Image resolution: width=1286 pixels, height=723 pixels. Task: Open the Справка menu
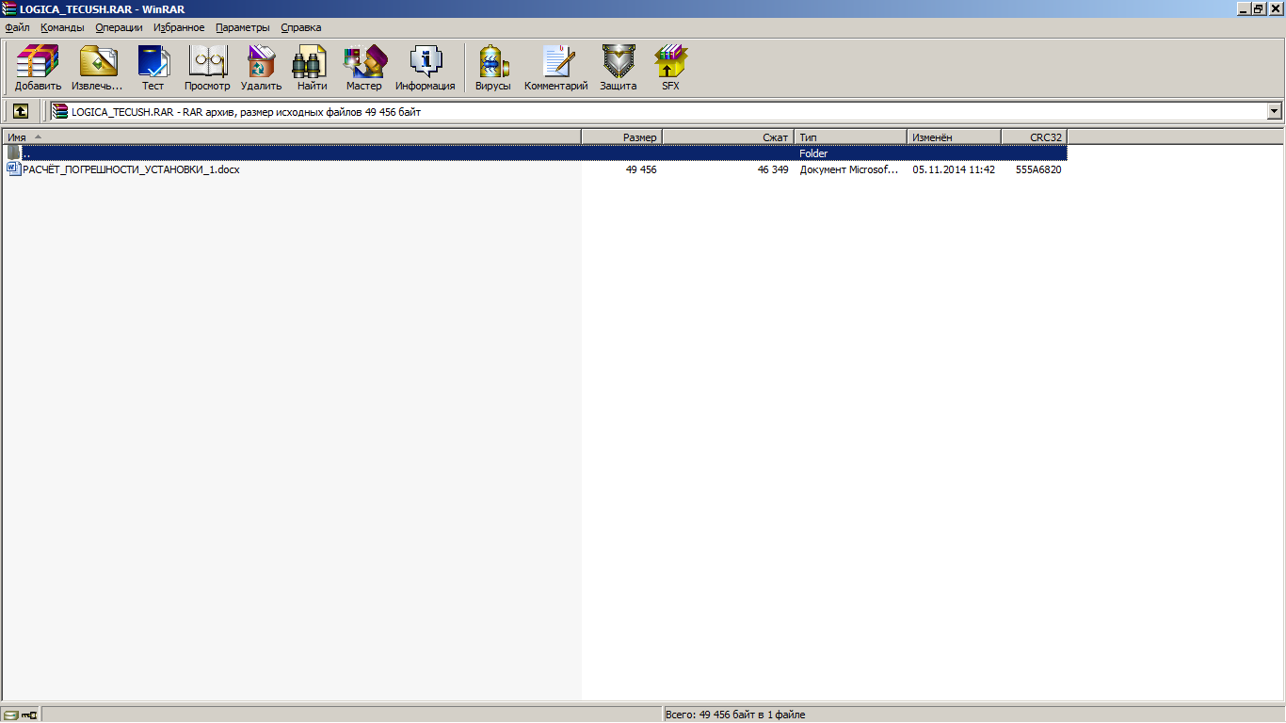click(301, 27)
